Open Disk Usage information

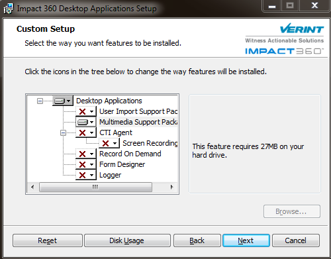[x=127, y=240]
